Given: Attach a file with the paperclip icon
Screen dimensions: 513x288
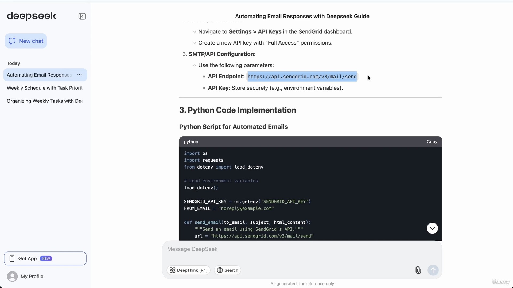Looking at the screenshot, I should point(418,270).
